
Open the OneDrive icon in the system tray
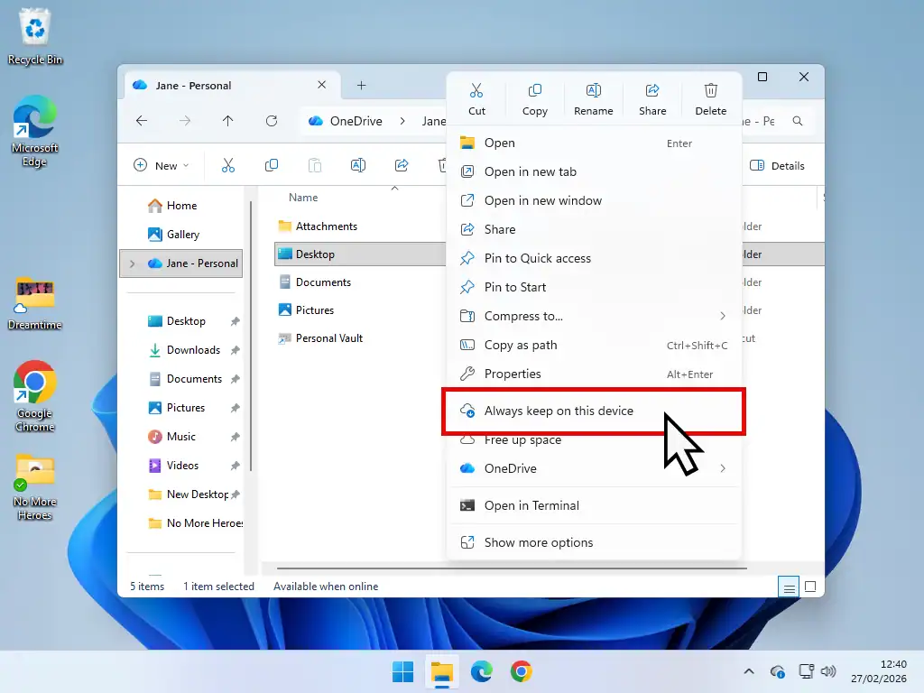click(778, 671)
